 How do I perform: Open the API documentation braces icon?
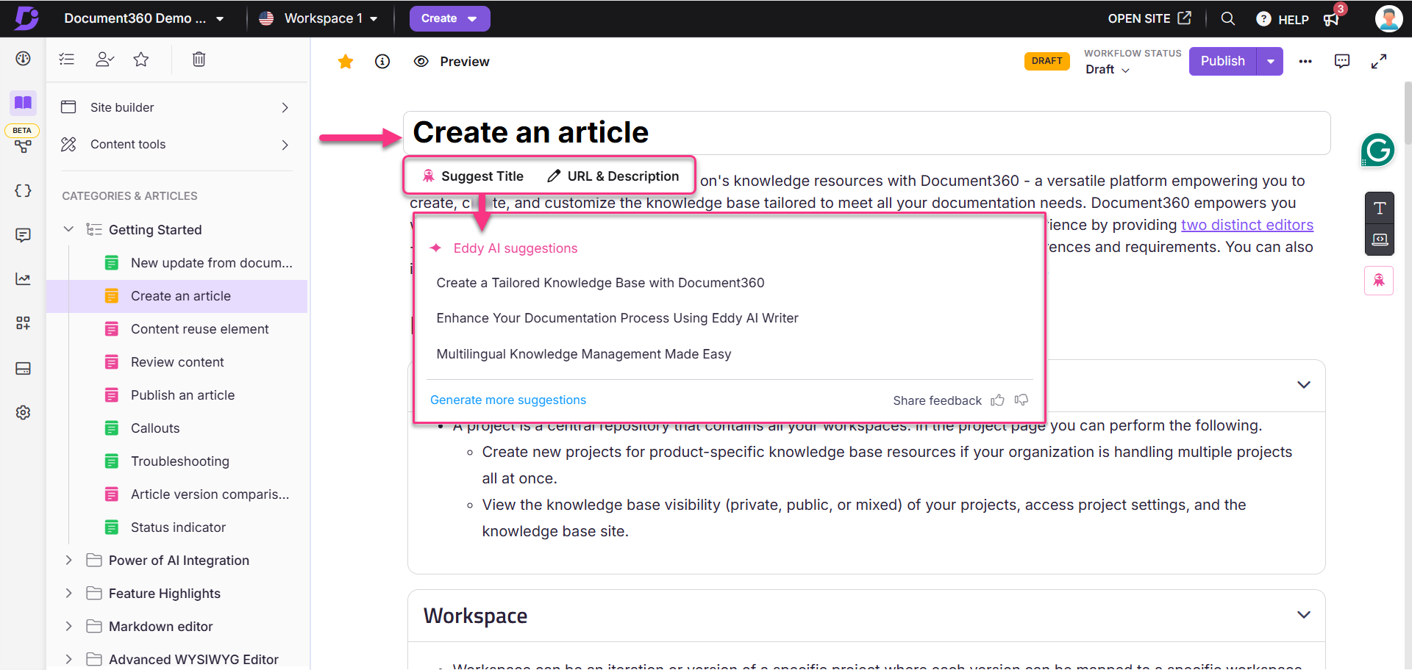click(x=23, y=190)
